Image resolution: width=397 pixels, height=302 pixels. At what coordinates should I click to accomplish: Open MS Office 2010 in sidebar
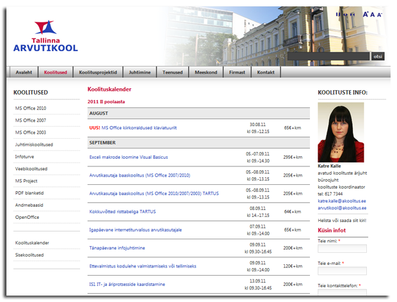(x=31, y=108)
